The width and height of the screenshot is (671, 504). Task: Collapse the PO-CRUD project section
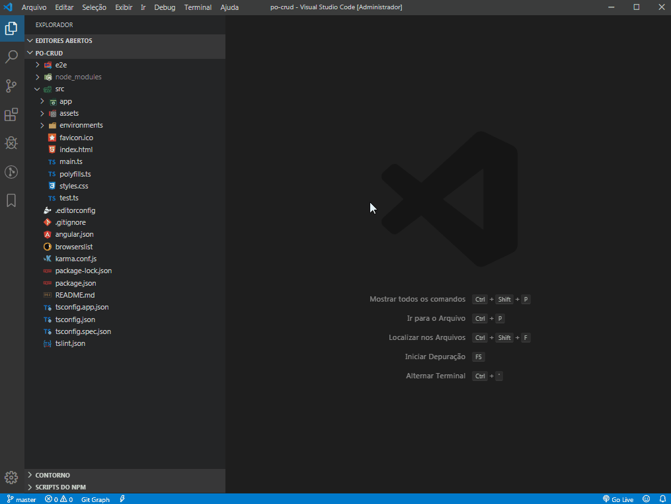30,53
